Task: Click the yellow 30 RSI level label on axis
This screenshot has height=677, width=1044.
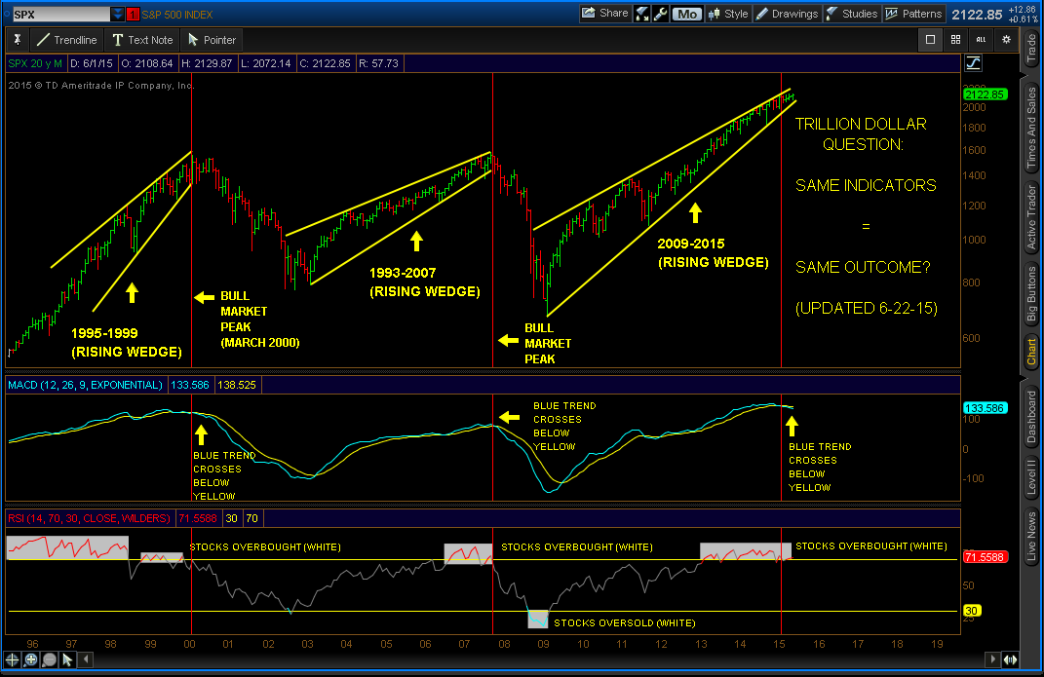Action: [972, 611]
